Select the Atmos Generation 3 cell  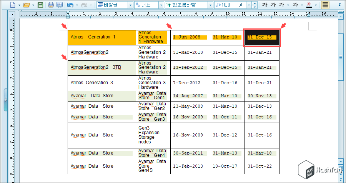click(102, 83)
